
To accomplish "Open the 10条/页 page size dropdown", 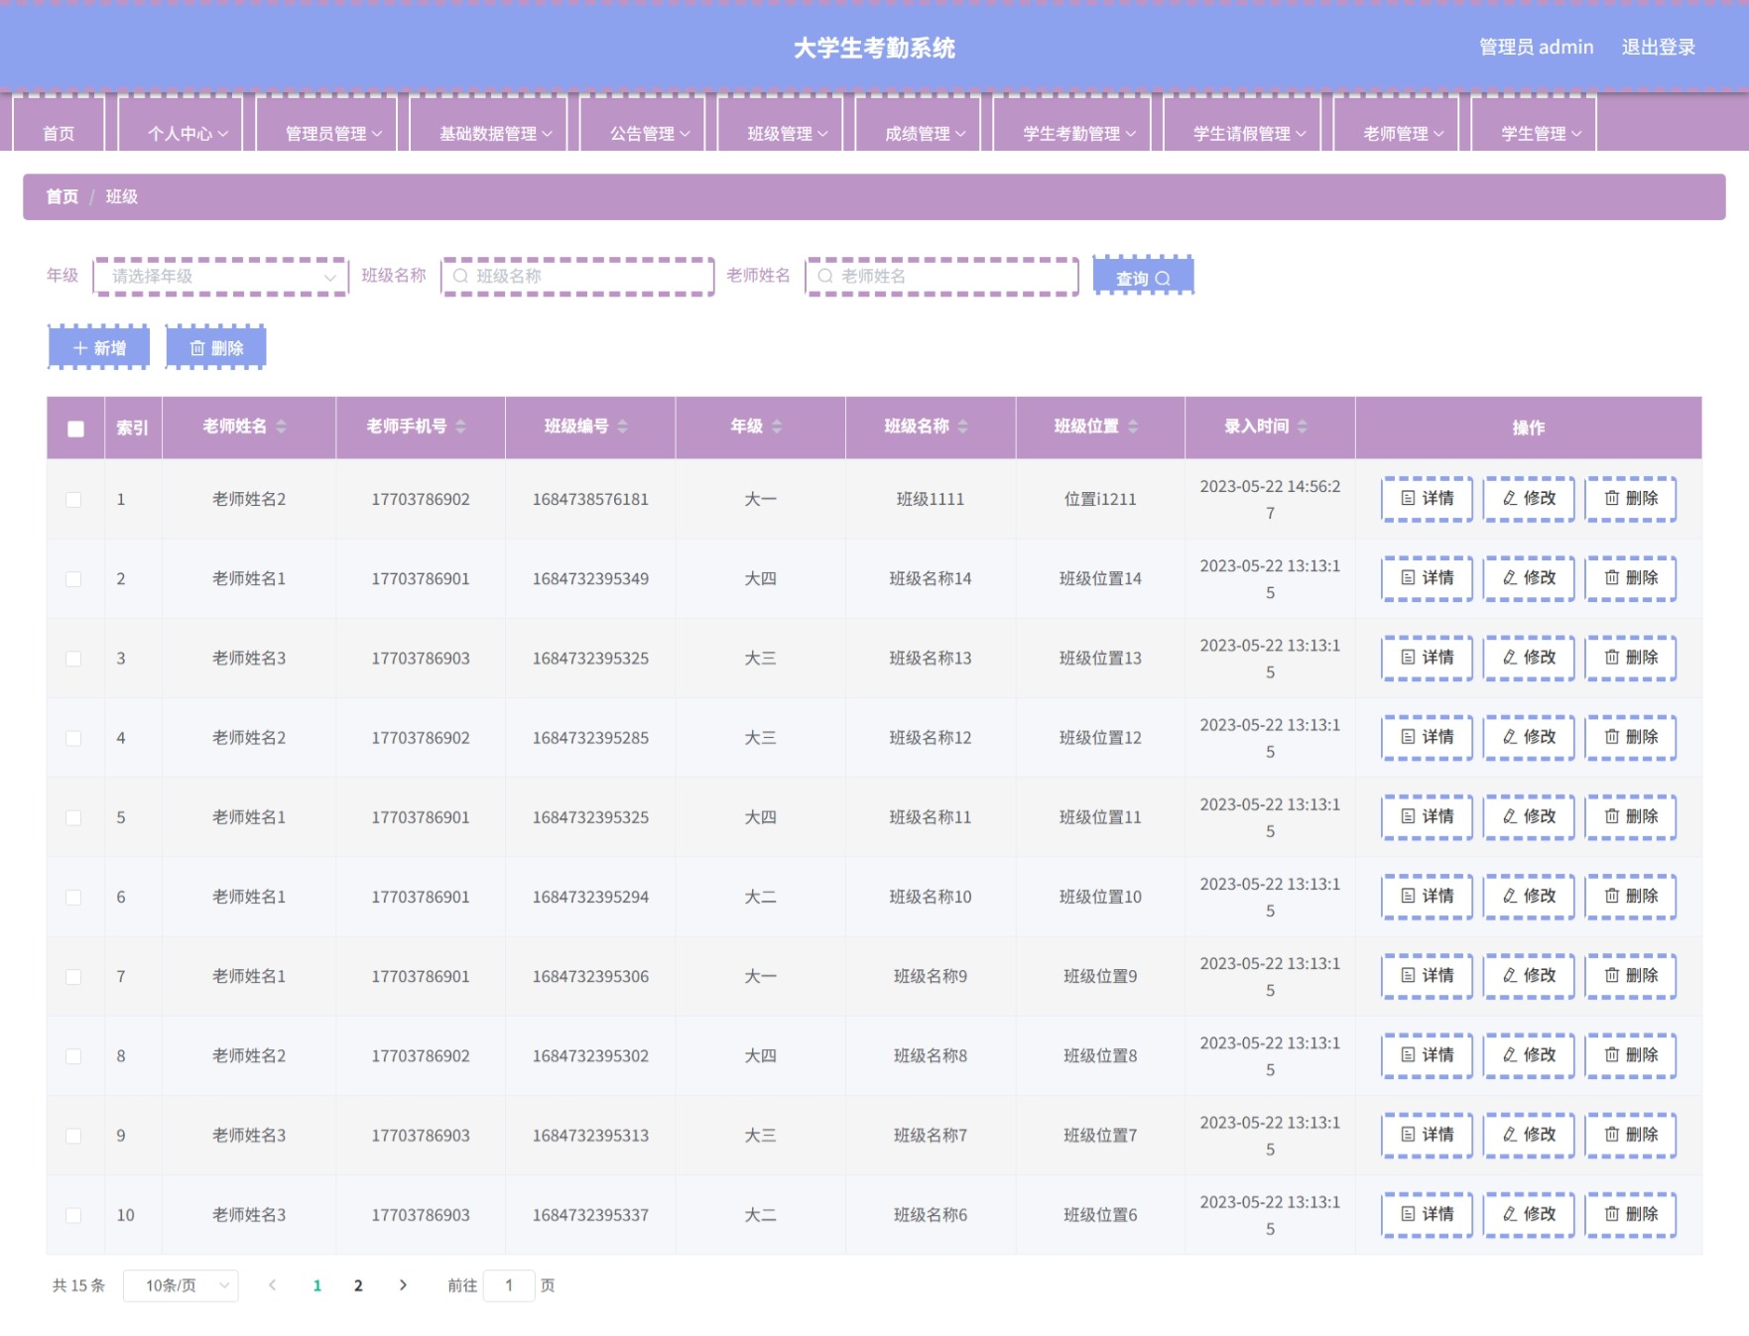I will tap(181, 1285).
